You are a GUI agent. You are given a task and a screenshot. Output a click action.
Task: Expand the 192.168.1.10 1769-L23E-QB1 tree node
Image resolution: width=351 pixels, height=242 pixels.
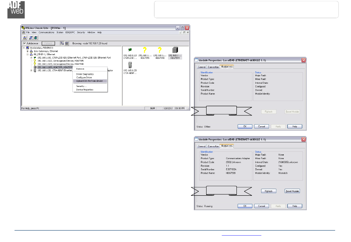coord(31,58)
